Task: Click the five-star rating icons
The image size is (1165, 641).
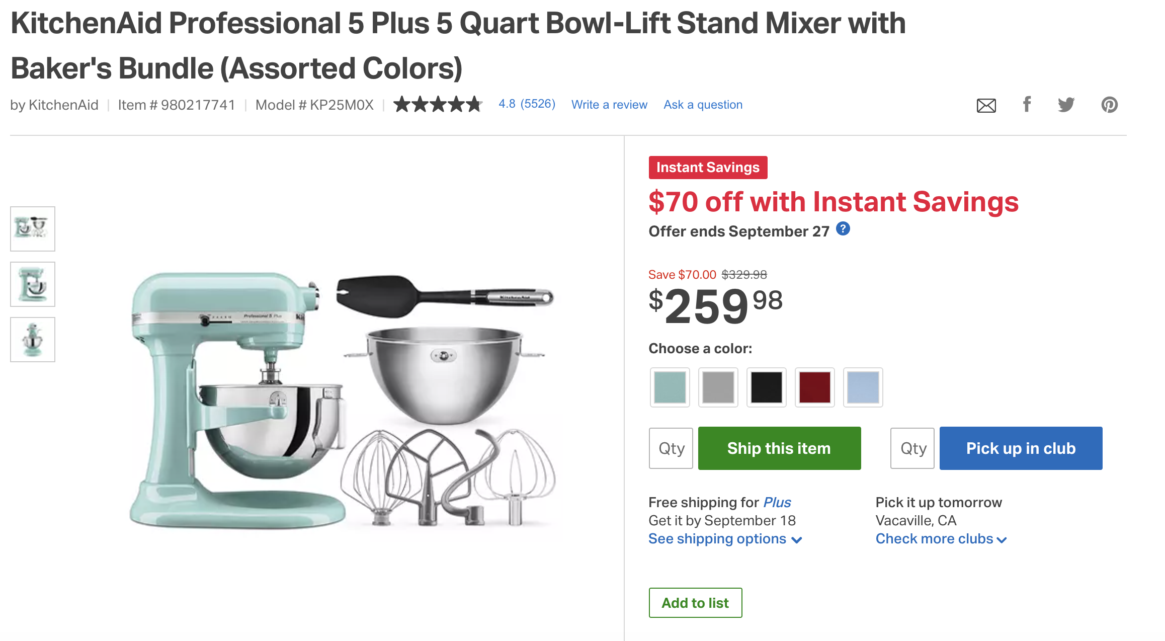Action: point(438,105)
